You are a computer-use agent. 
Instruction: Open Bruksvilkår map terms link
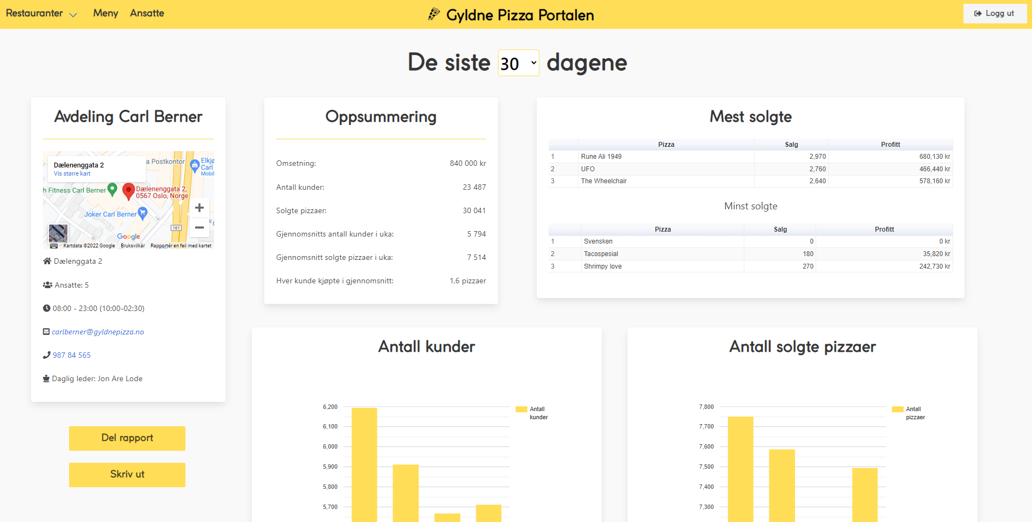(x=133, y=246)
